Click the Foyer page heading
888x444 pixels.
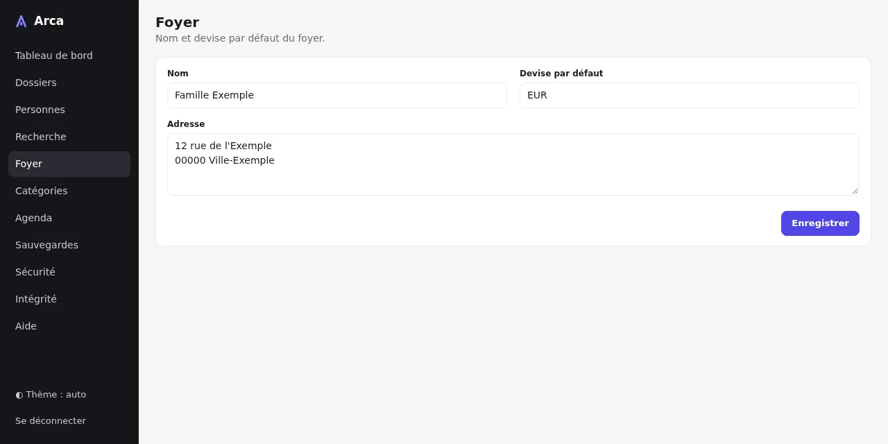click(x=177, y=22)
